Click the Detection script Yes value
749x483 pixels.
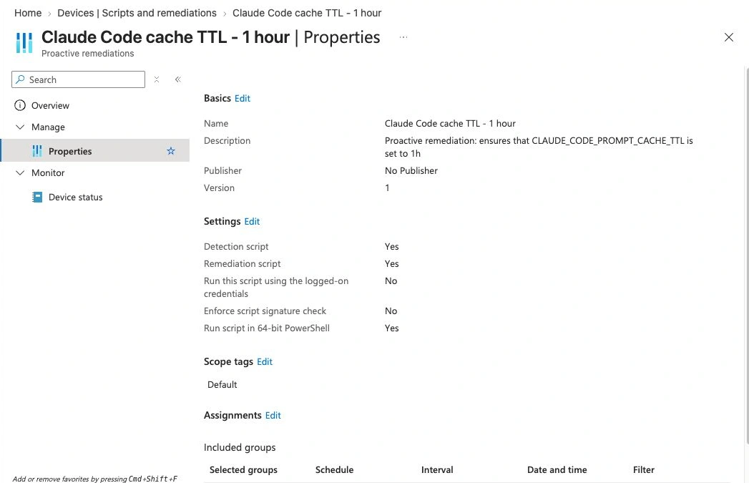[392, 247]
